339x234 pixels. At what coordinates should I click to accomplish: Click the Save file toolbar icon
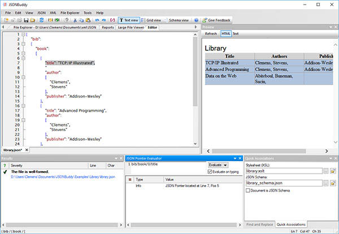pyautogui.click(x=25, y=20)
